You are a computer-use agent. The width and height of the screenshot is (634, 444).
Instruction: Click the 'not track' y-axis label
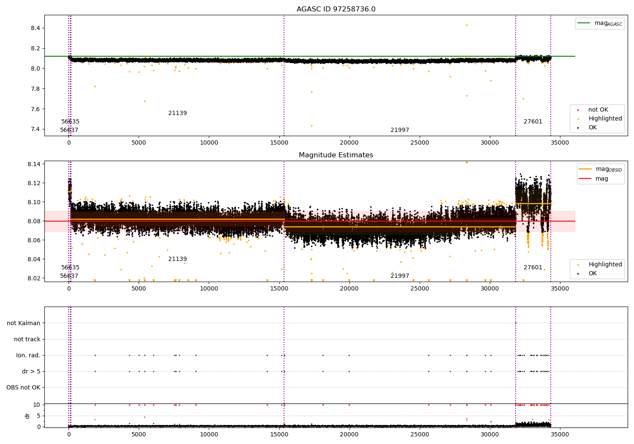(x=27, y=339)
